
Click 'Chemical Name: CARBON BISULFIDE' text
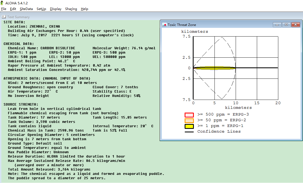tap(41, 48)
